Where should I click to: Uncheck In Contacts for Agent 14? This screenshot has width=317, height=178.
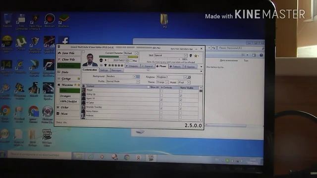[161, 100]
